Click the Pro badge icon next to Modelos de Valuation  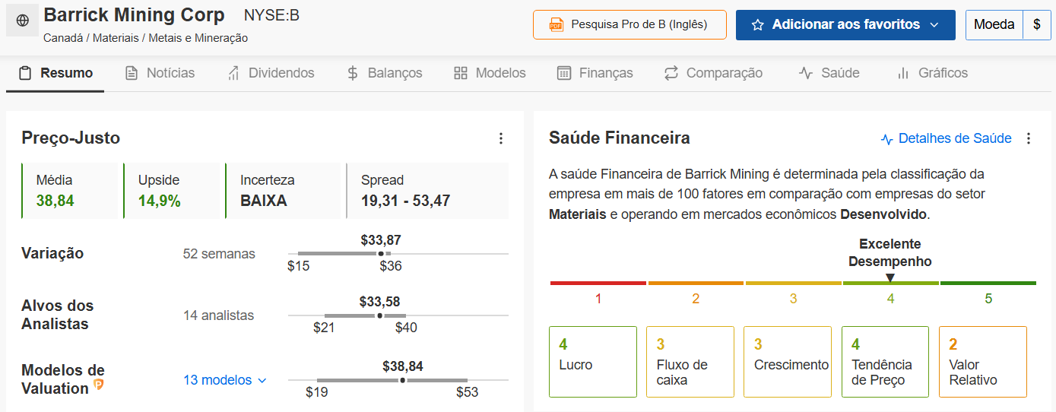(98, 385)
